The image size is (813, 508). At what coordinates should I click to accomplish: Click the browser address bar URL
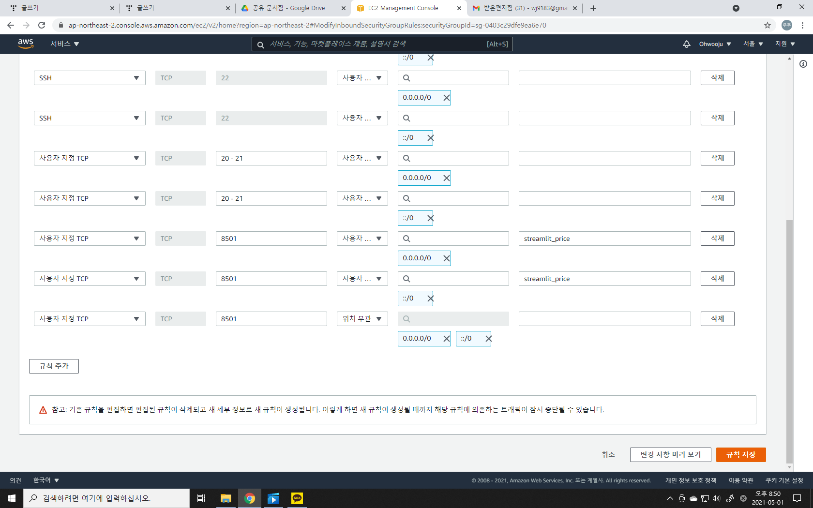[x=307, y=25]
